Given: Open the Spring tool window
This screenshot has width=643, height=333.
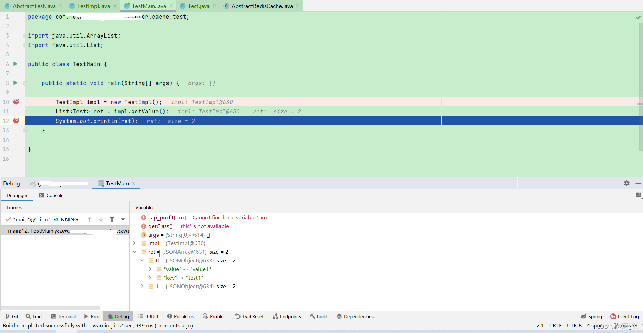Looking at the screenshot, I should tap(591, 316).
